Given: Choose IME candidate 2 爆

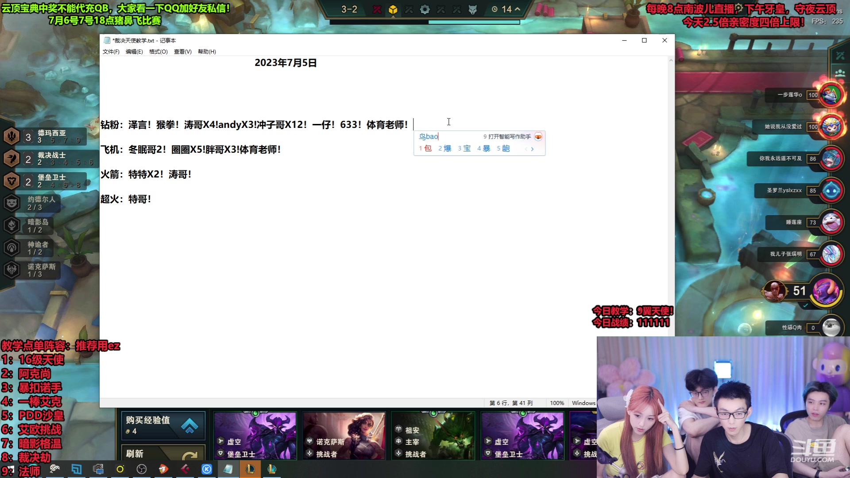Looking at the screenshot, I should [x=444, y=148].
